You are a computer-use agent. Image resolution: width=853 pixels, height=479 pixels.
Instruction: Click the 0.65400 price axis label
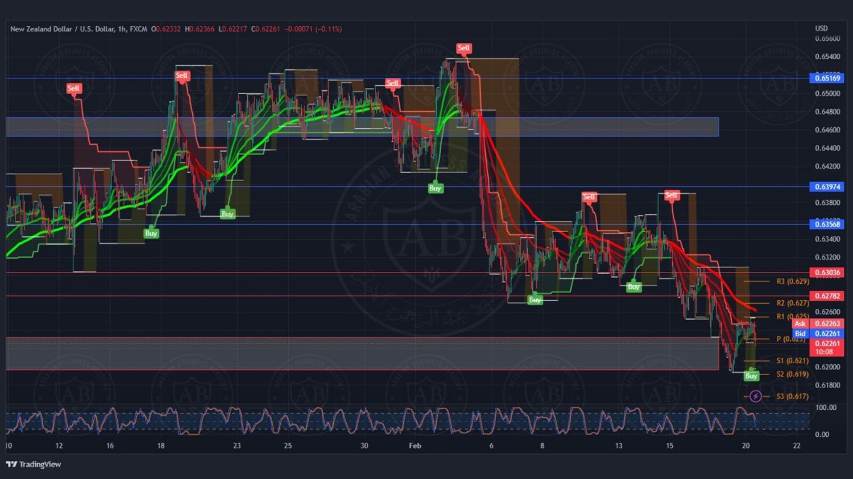[x=827, y=57]
